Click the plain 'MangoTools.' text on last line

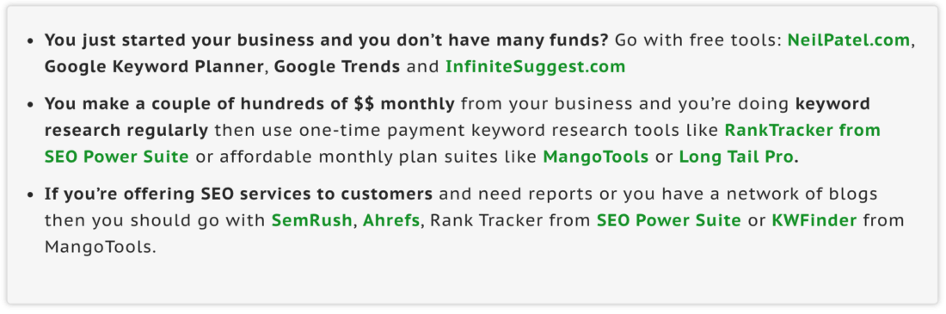point(100,248)
